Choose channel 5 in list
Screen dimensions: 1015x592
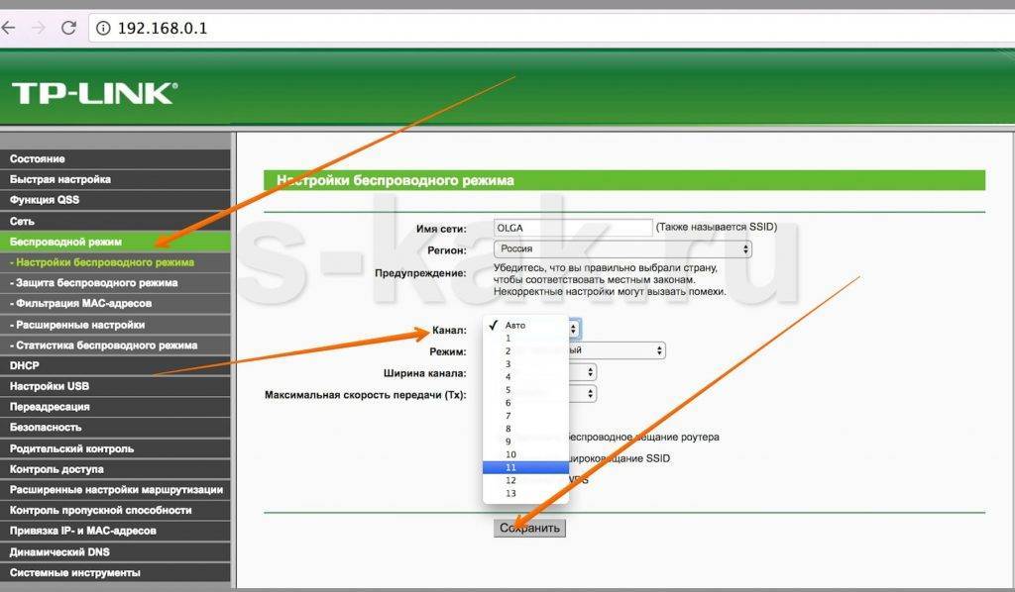point(525,390)
